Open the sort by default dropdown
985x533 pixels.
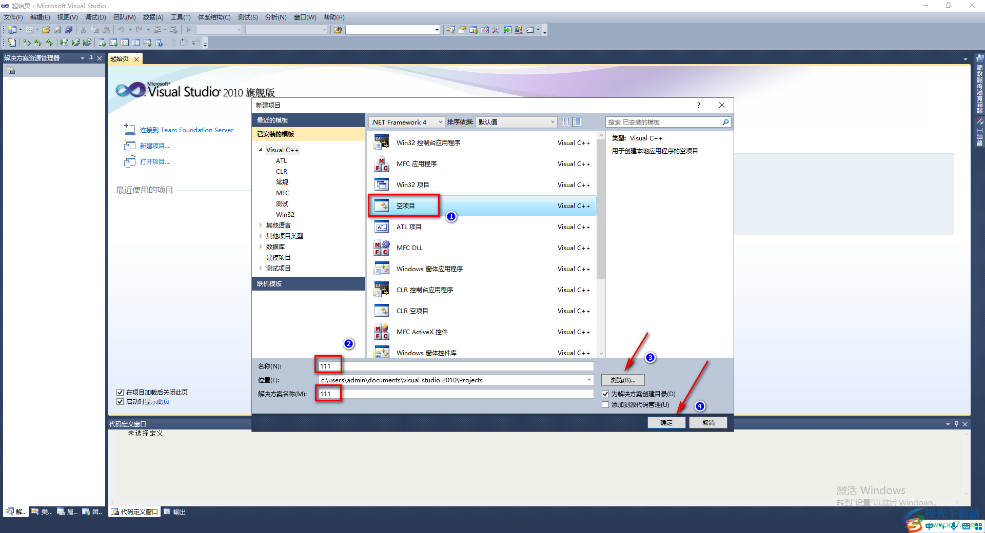(x=516, y=122)
